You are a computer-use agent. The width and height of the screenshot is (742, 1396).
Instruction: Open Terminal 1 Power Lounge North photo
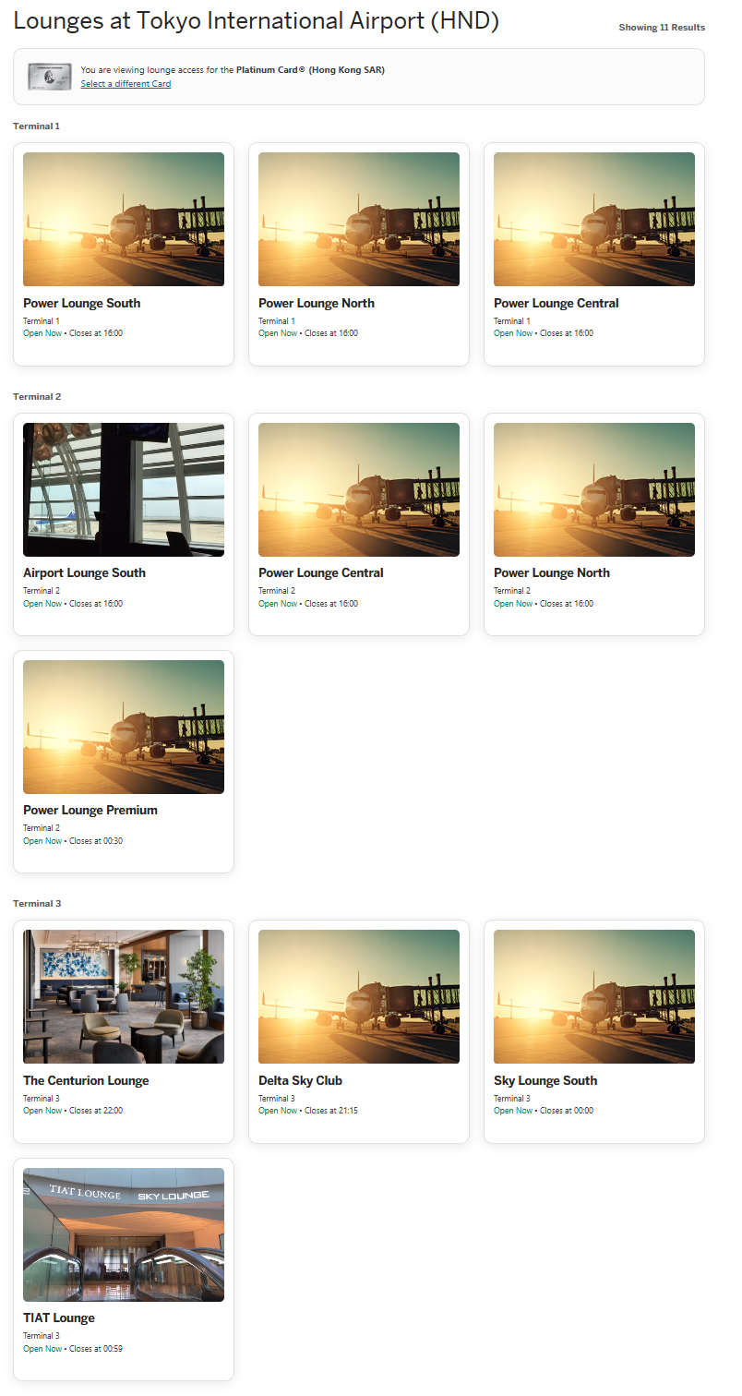(359, 219)
